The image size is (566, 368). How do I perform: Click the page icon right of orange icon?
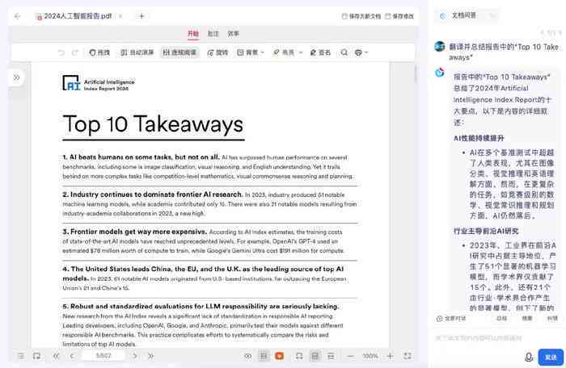[299, 356]
